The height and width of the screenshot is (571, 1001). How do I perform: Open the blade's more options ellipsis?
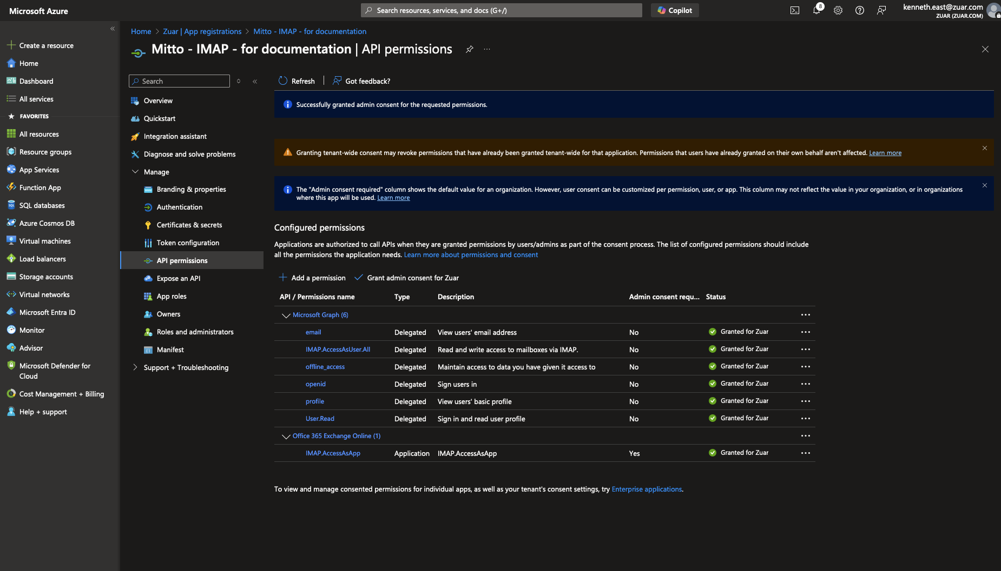coord(487,49)
